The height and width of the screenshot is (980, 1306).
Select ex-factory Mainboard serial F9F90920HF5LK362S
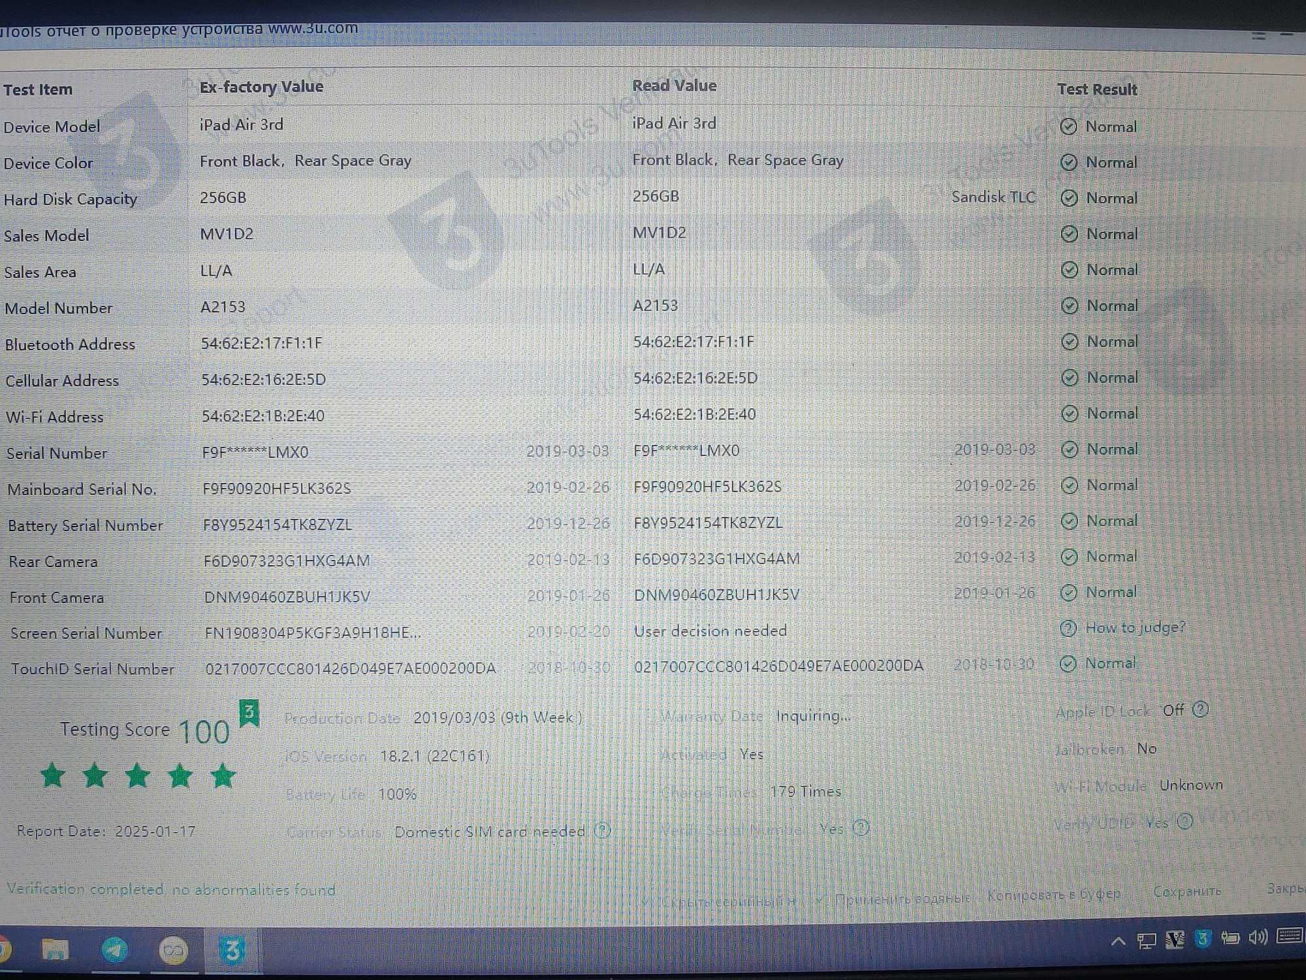(277, 488)
